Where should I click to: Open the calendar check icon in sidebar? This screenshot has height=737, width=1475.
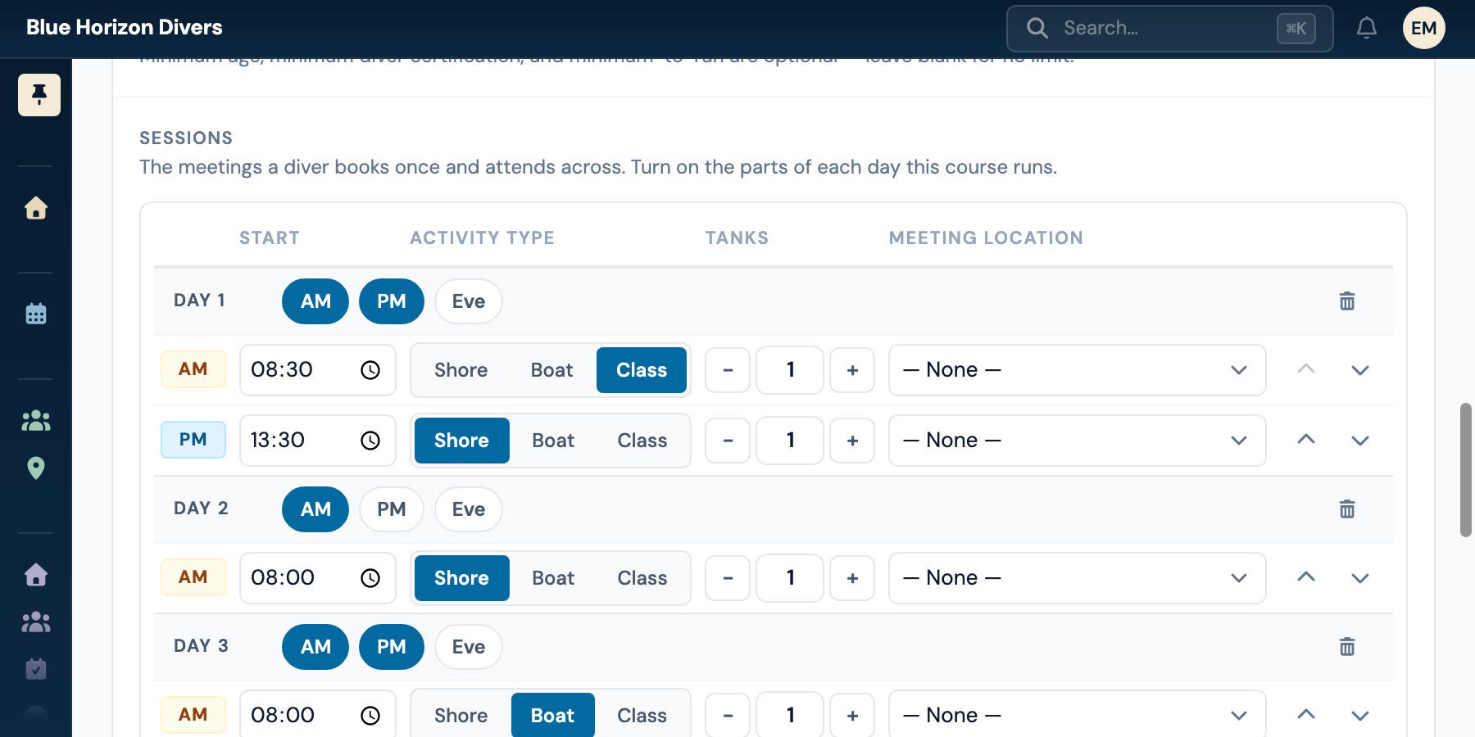36,669
